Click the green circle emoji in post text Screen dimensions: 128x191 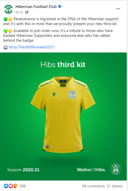(x=6, y=19)
